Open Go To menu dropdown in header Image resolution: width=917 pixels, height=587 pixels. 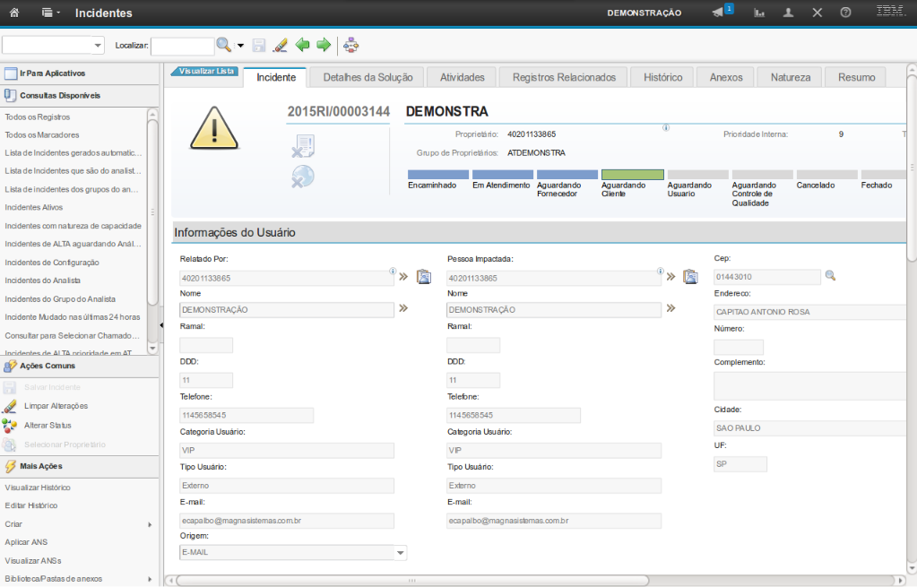point(51,13)
